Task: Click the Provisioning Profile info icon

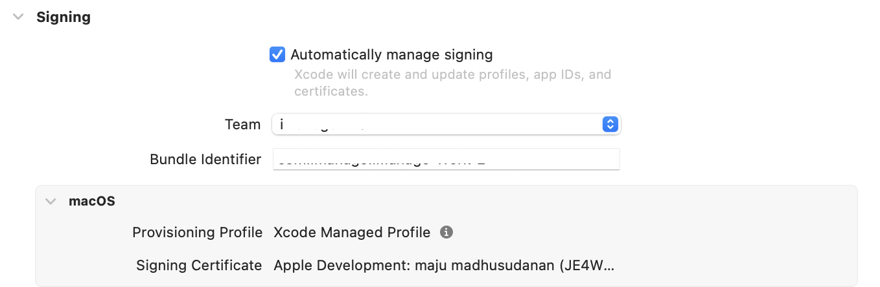Action: click(446, 232)
